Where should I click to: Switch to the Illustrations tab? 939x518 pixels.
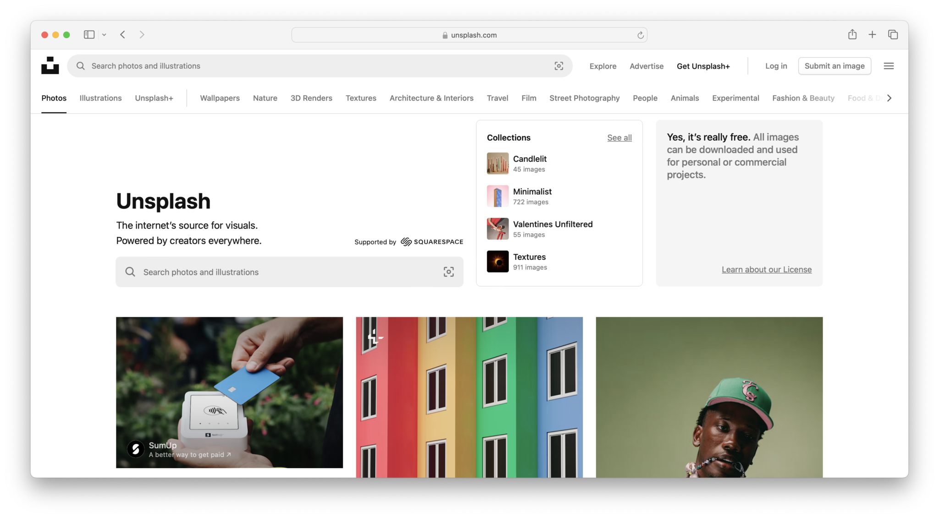[x=100, y=98]
